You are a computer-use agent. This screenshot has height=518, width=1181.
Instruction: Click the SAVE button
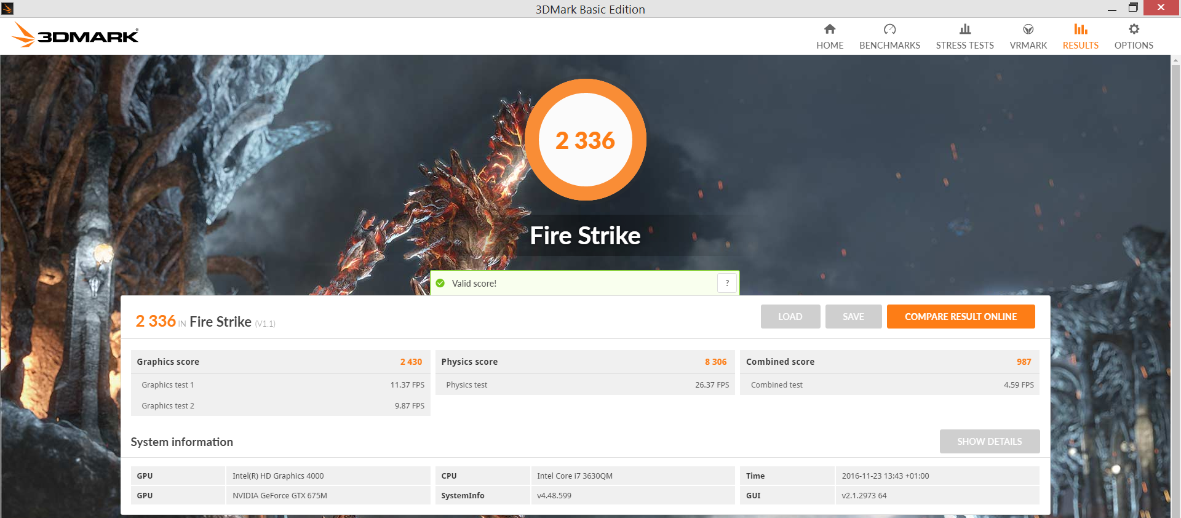853,316
